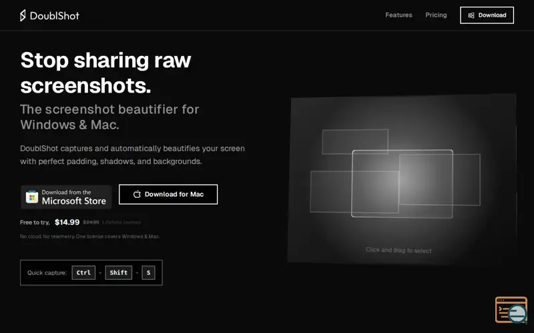Click the Download for Mac button
Viewport: 534px width, 333px height.
coord(168,194)
